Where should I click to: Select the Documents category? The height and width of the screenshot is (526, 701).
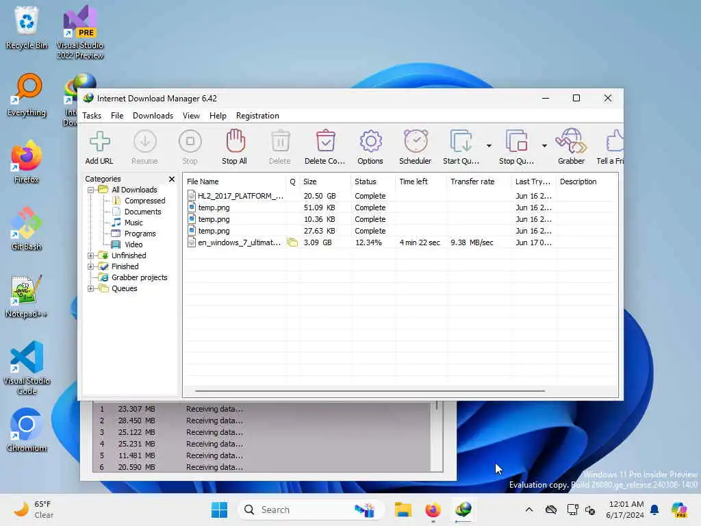point(142,212)
